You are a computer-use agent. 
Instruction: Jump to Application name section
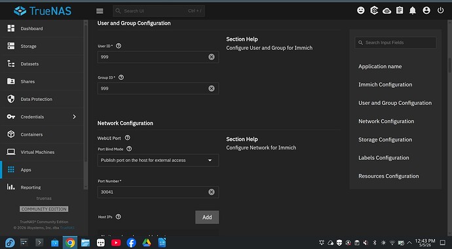pyautogui.click(x=380, y=66)
